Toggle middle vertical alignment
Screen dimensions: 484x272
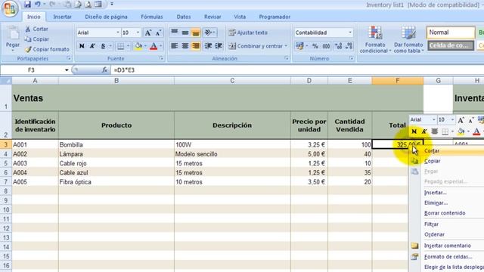tap(185, 32)
